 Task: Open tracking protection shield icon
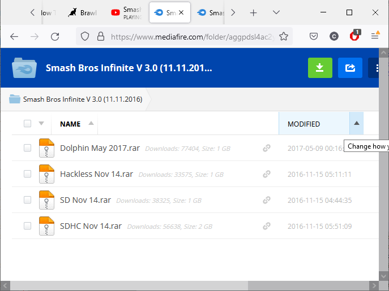(x=85, y=36)
